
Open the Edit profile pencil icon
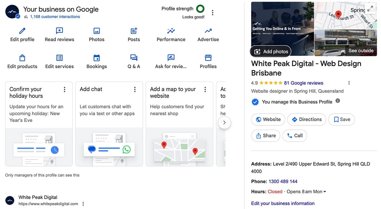tap(22, 31)
